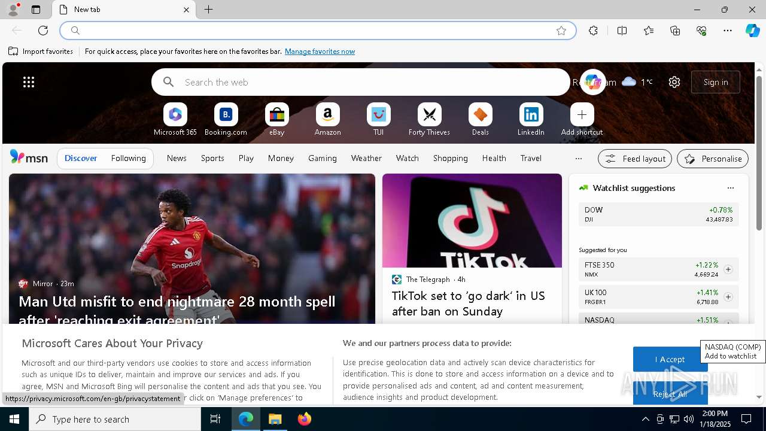Open the Watch category
766x431 pixels.
[407, 158]
